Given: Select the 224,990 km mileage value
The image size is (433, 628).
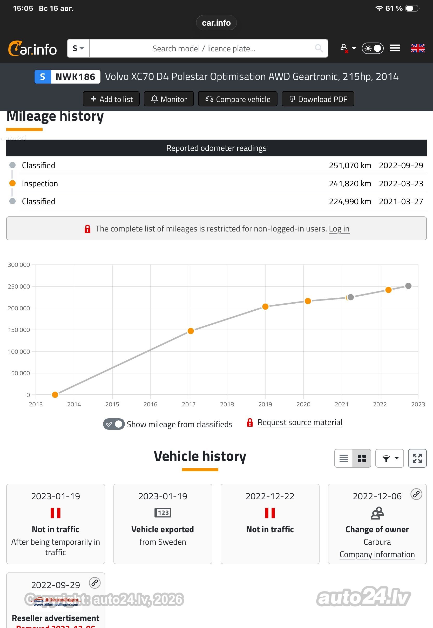Looking at the screenshot, I should [x=350, y=201].
